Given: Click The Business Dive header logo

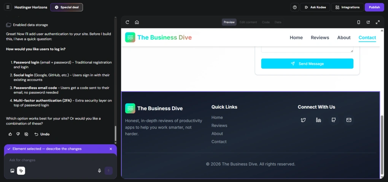Looking at the screenshot, I should click(158, 37).
